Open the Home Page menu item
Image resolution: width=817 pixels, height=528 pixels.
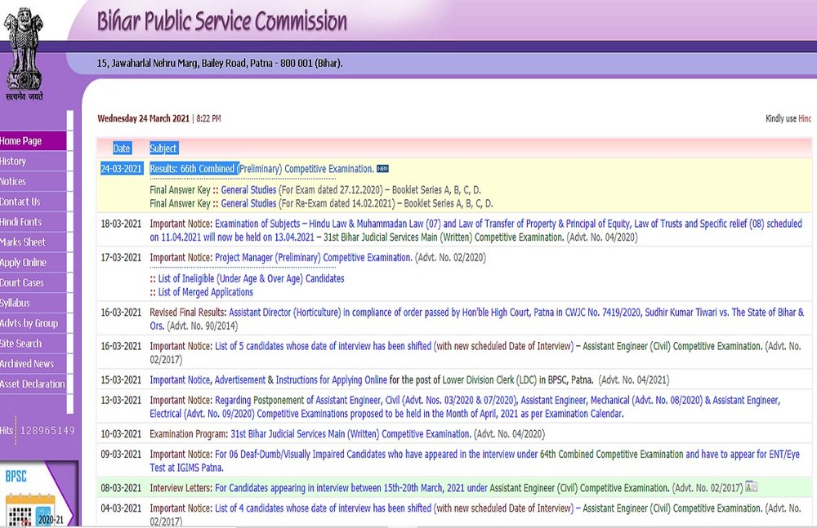[21, 141]
